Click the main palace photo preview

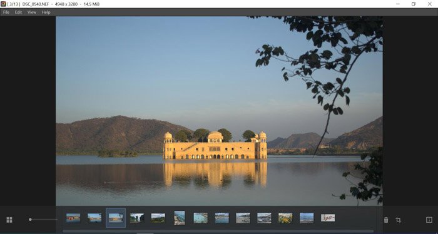click(219, 111)
